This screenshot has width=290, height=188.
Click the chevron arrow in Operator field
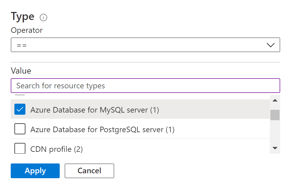tap(270, 45)
